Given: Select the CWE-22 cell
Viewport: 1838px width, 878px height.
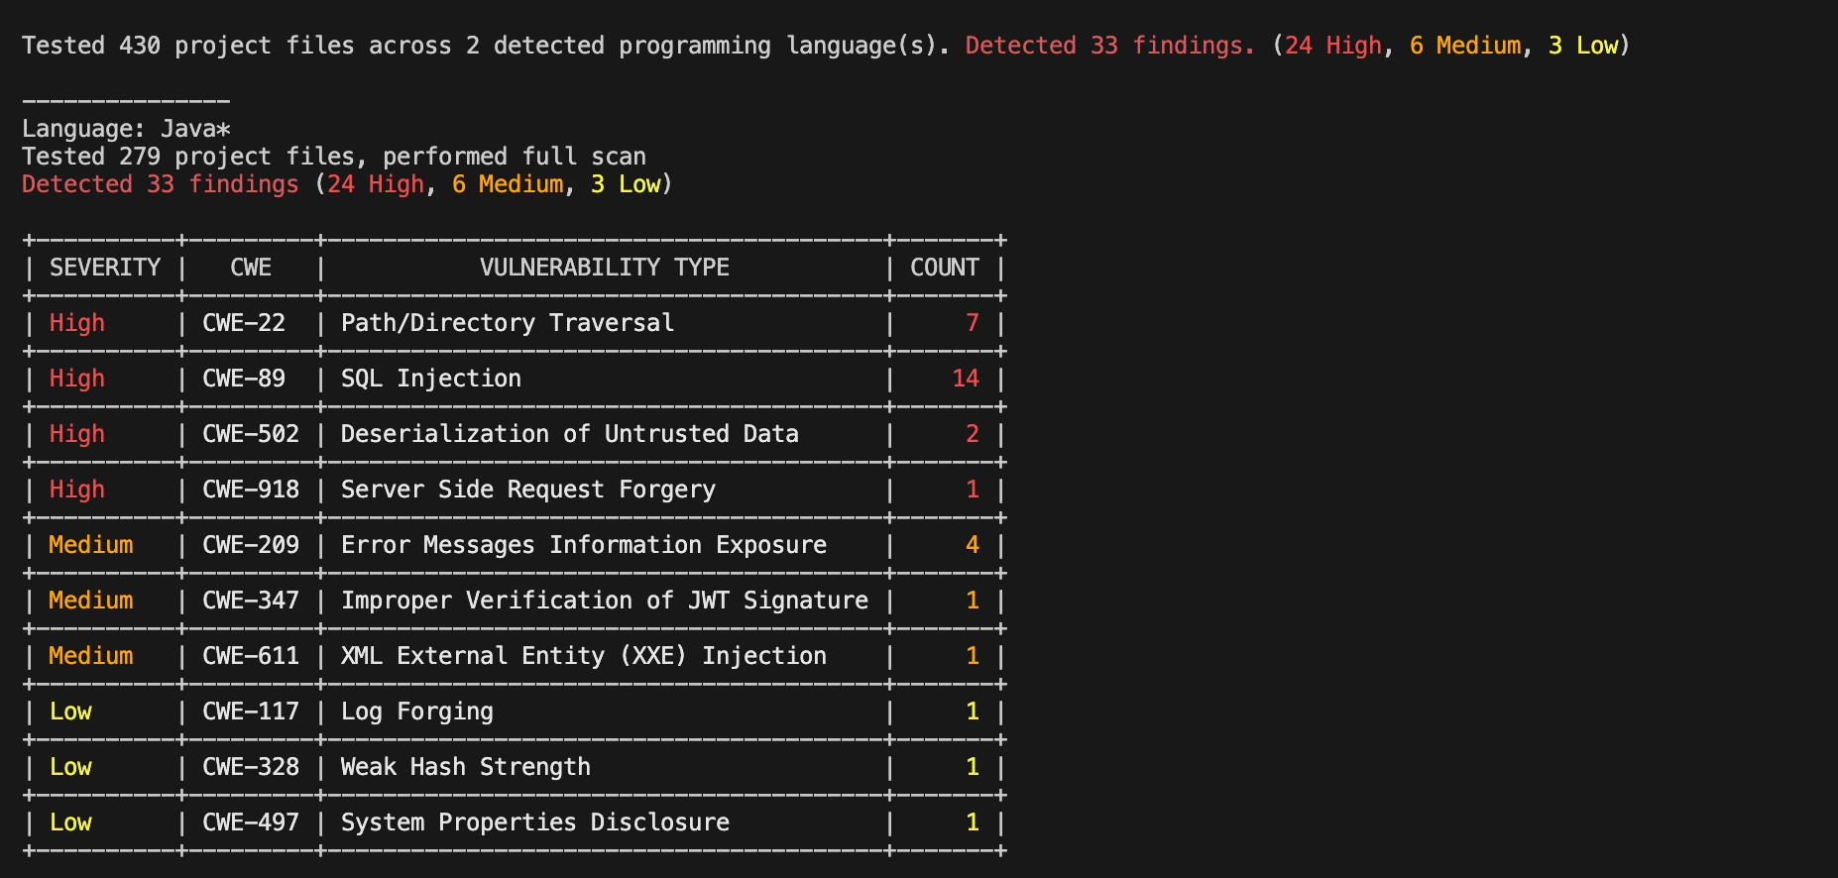Looking at the screenshot, I should click(244, 323).
